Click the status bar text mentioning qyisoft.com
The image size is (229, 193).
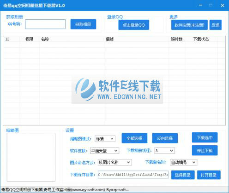point(65,190)
